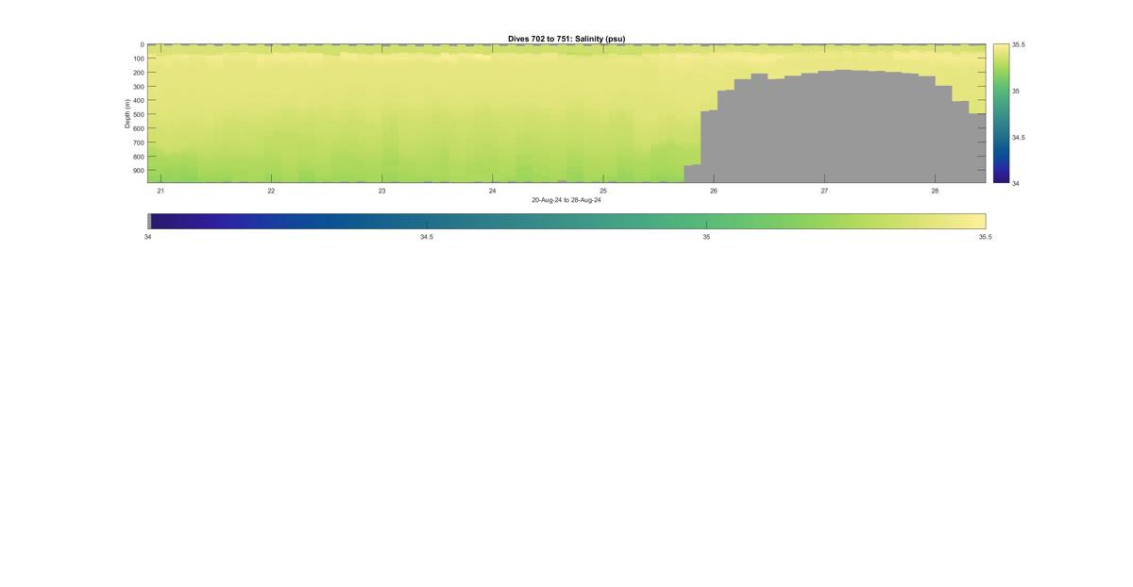Click the depth tick label '200'

pos(138,73)
